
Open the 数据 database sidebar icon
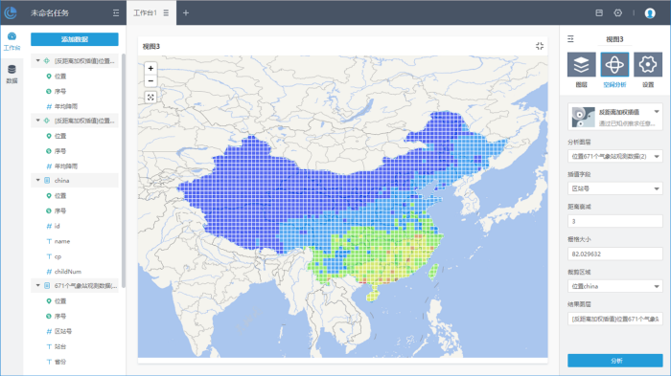[x=12, y=74]
